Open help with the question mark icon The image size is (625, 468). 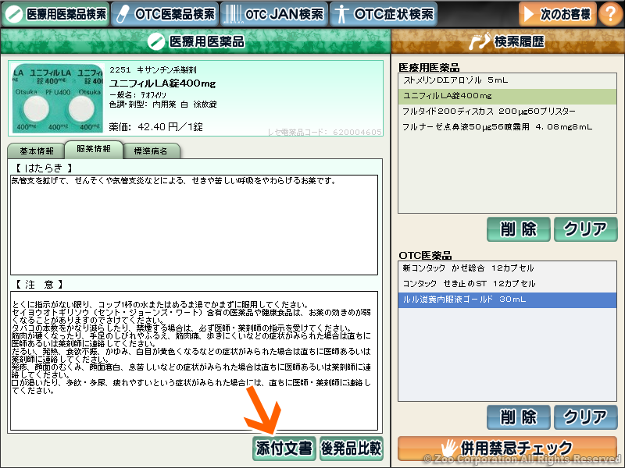tap(610, 14)
